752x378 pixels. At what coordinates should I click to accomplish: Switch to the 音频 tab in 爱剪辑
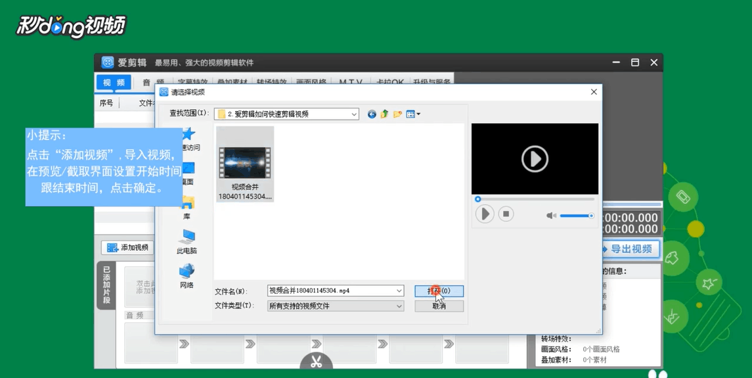[154, 82]
